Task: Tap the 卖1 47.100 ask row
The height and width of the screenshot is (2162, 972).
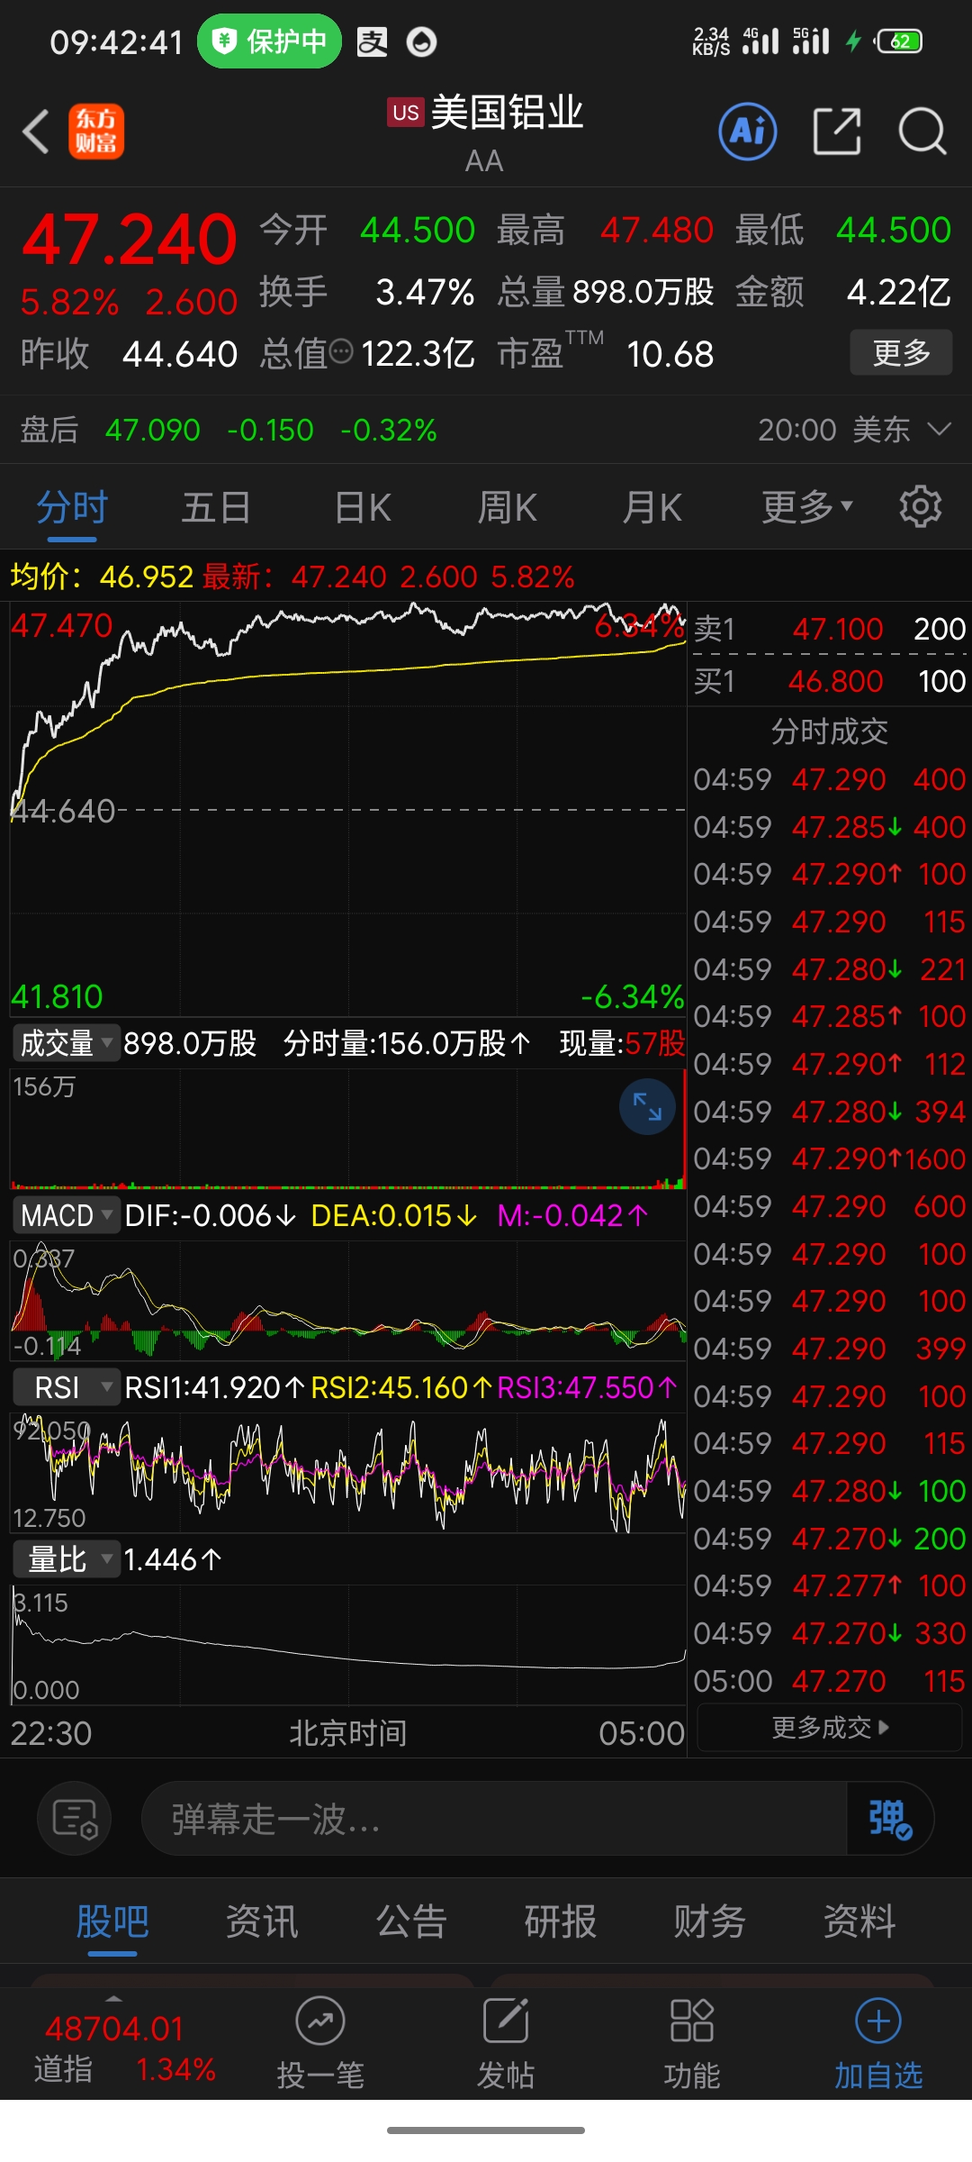Action: pos(830,628)
